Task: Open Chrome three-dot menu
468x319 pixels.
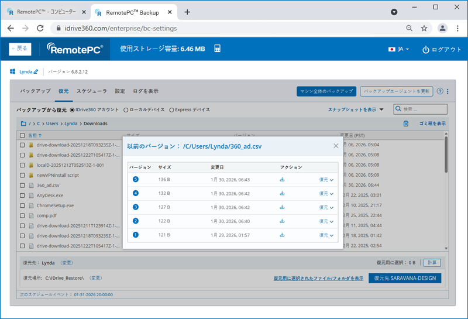Action: pos(457,28)
